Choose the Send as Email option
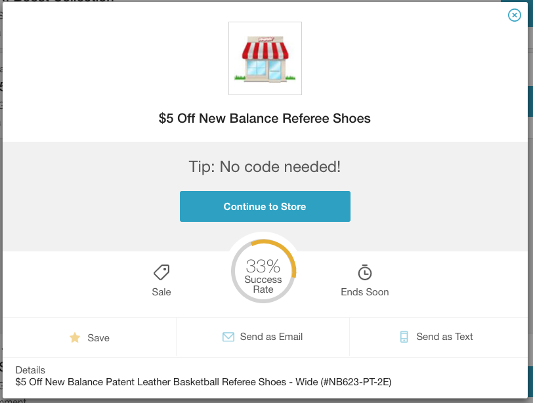Viewport: 533px width, 403px height. [263, 337]
